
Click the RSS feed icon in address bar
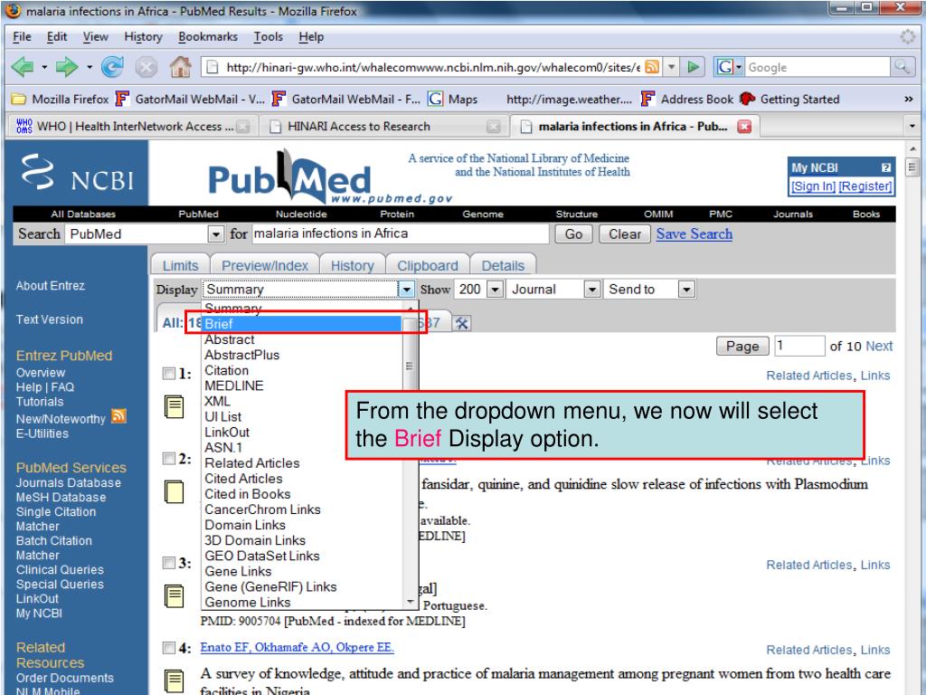pyautogui.click(x=651, y=67)
